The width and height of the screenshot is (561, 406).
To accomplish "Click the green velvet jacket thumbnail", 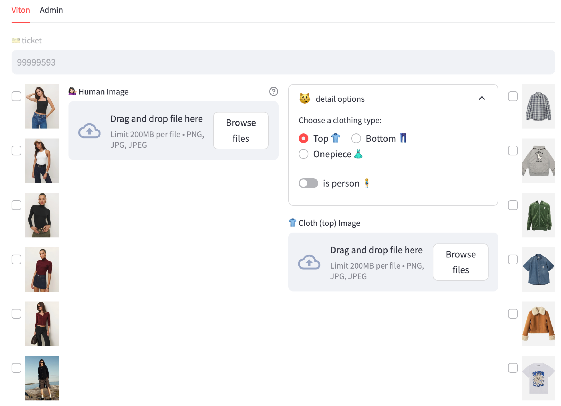I will click(538, 215).
